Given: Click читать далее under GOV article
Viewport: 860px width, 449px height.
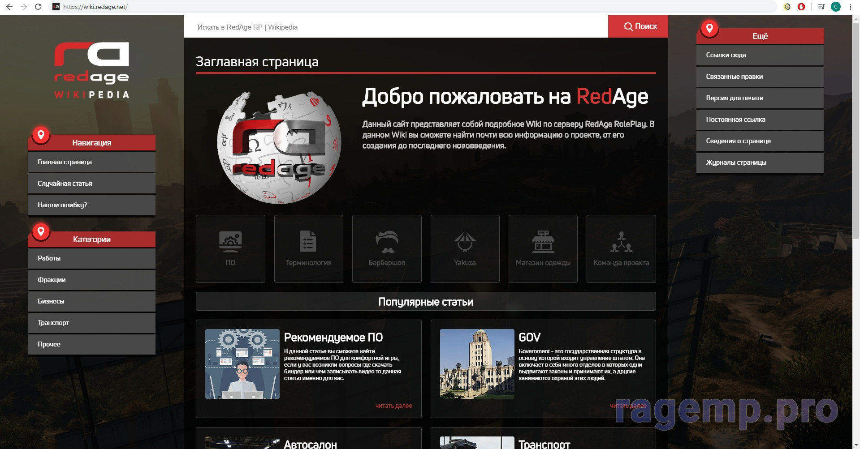Looking at the screenshot, I should (x=628, y=406).
